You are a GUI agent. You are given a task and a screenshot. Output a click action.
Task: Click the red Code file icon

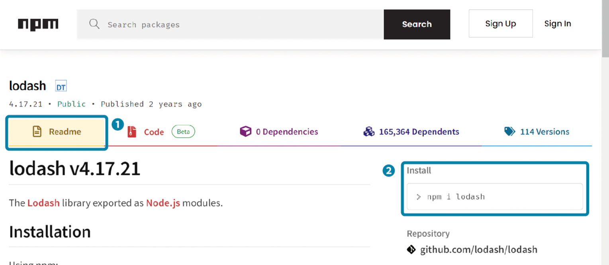point(132,132)
